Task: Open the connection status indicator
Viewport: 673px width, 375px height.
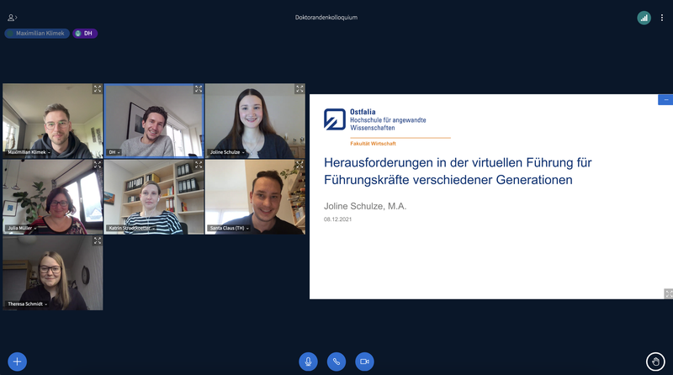Action: [x=644, y=17]
